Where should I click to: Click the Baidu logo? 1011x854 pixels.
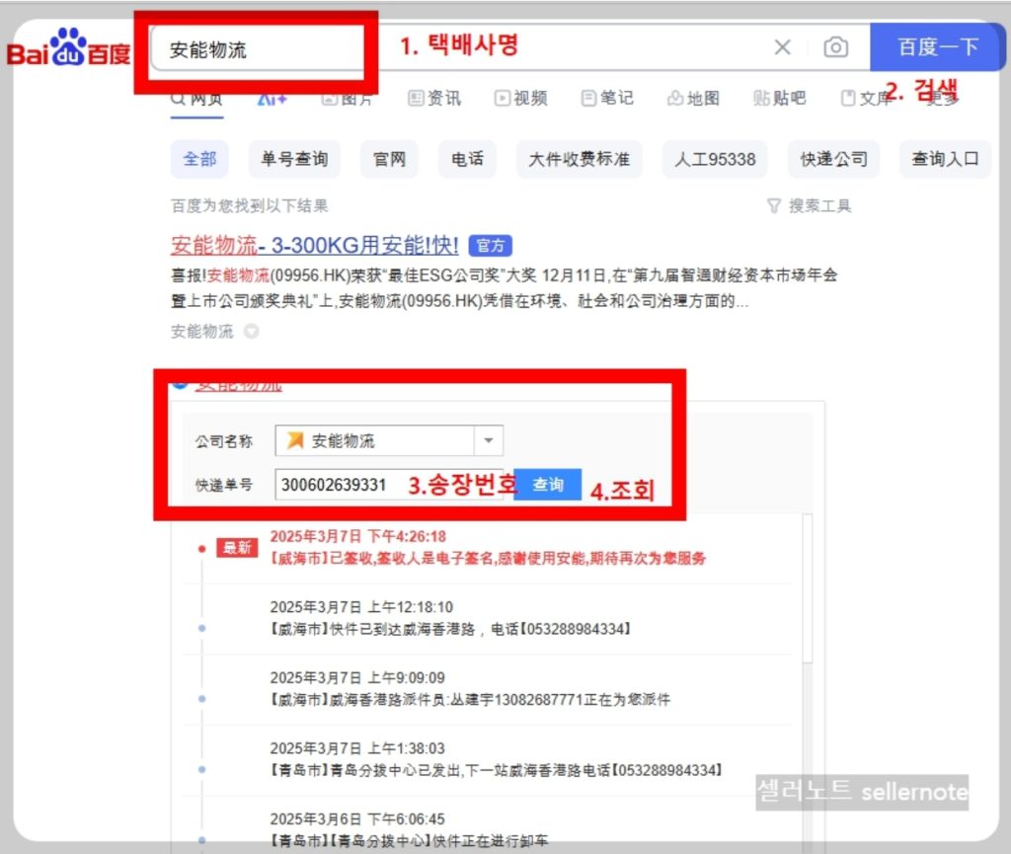(68, 47)
